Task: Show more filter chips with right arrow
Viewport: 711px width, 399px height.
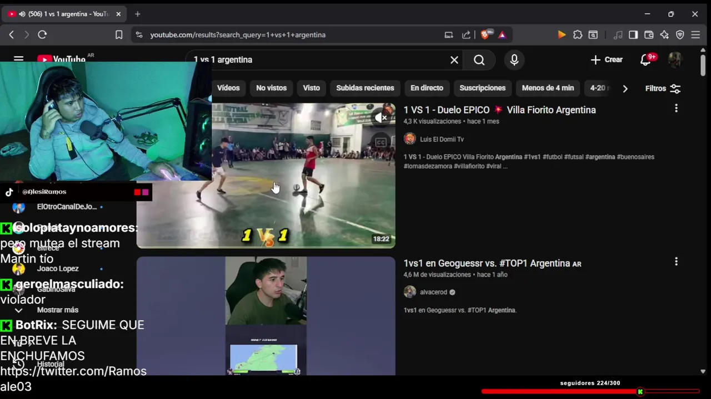Action: coord(625,89)
